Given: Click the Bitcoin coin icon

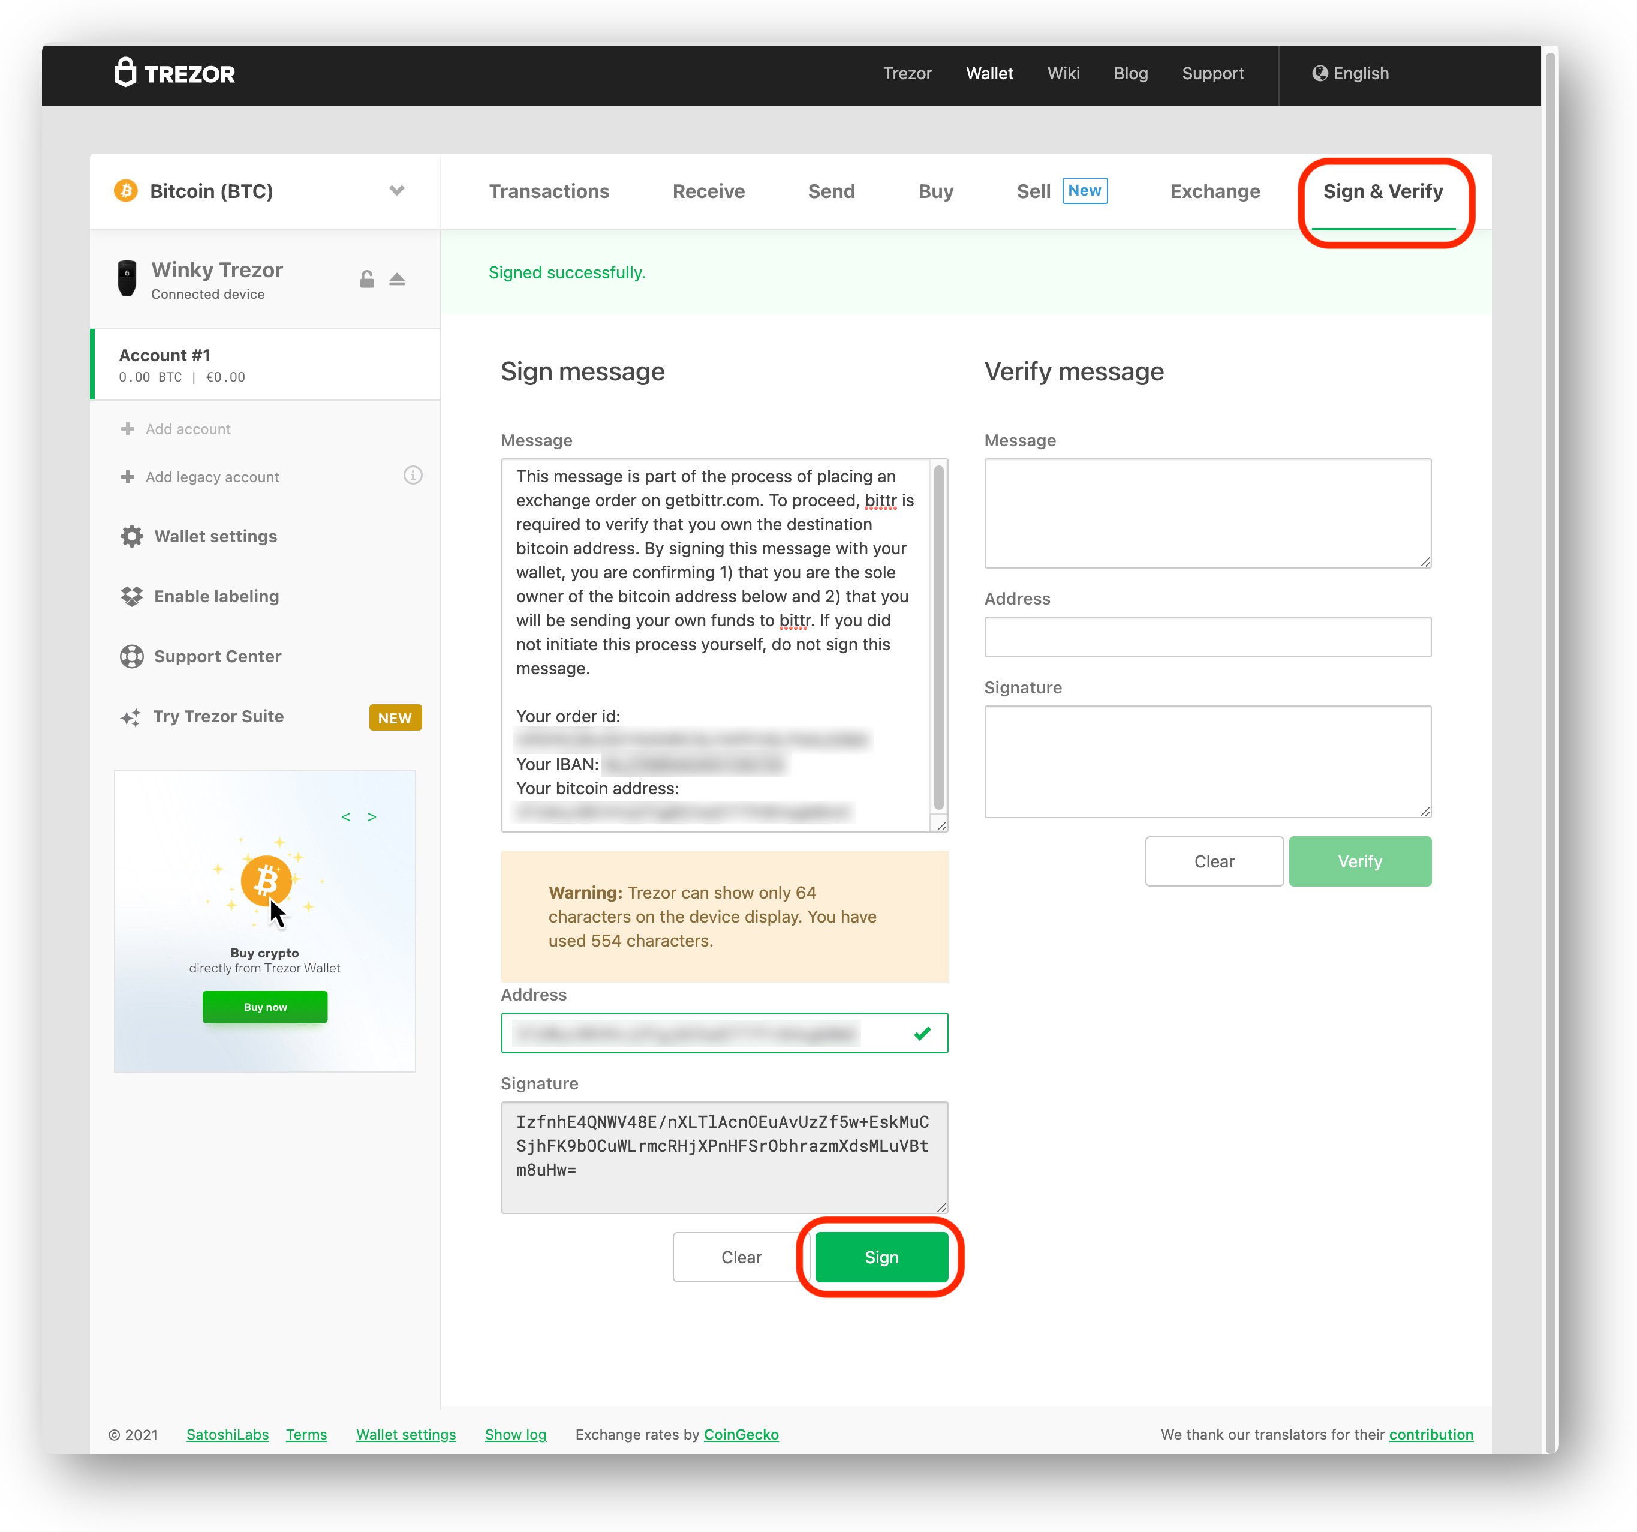Looking at the screenshot, I should (x=126, y=191).
